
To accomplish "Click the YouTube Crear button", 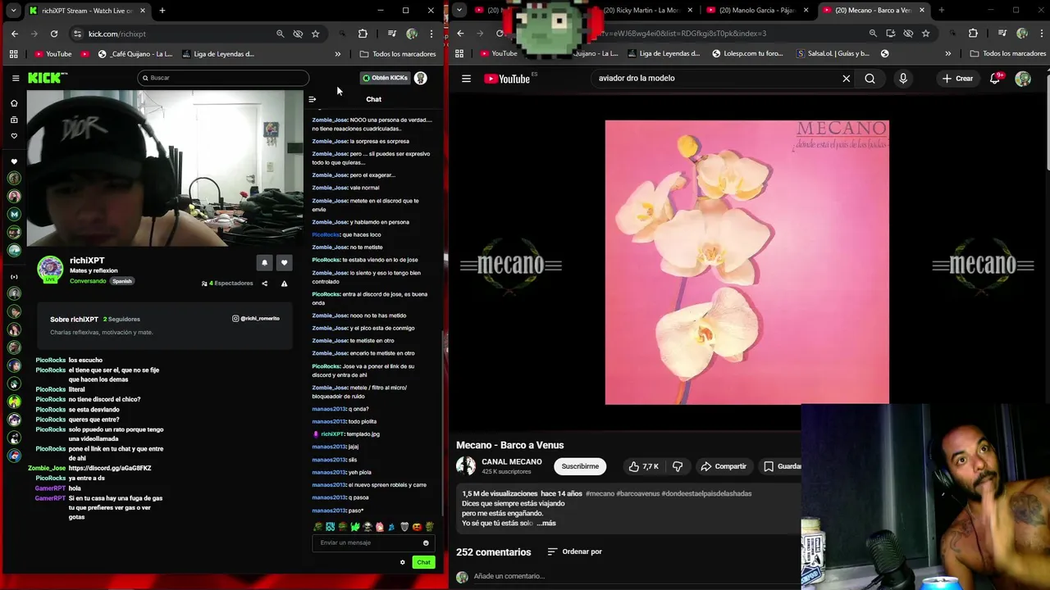I will 957,79.
